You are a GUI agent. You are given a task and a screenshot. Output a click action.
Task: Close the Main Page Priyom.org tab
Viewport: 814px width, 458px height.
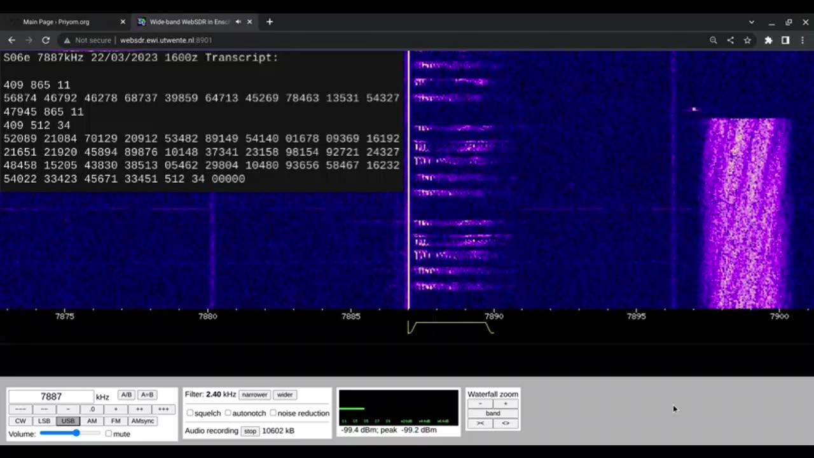click(123, 22)
